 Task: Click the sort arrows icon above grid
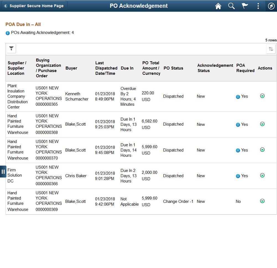pyautogui.click(x=271, y=49)
